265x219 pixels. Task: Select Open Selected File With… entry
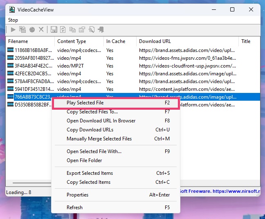[116, 151]
